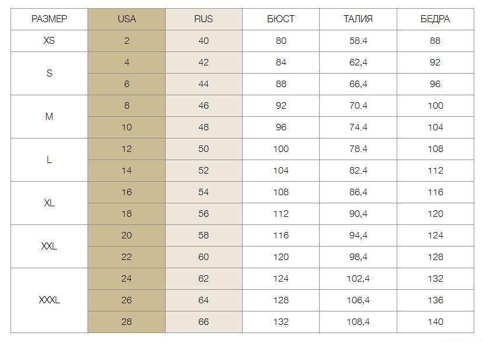
Task: Click the XL size label
Action: point(49,203)
